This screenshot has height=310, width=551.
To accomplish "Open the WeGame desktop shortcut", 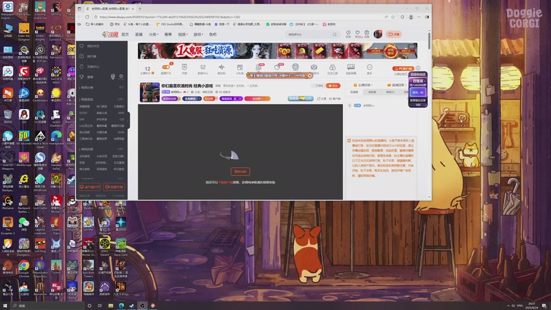I will point(8,203).
